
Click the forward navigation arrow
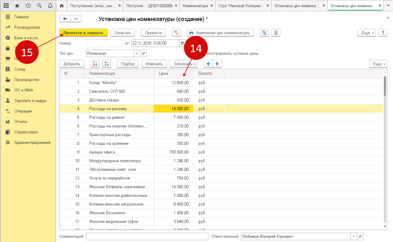(x=76, y=19)
